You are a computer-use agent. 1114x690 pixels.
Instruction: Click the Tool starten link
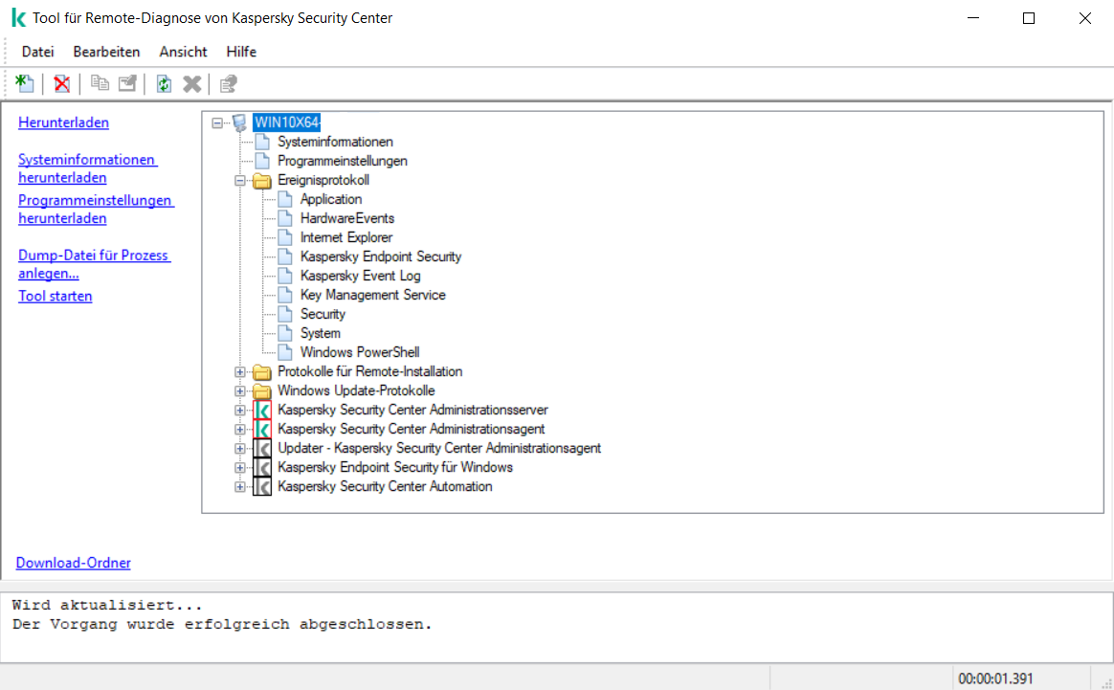[56, 296]
